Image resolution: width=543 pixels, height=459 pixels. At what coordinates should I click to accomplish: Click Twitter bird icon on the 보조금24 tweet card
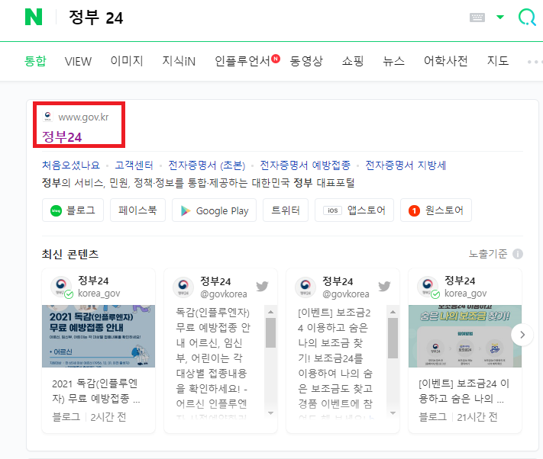pos(384,286)
